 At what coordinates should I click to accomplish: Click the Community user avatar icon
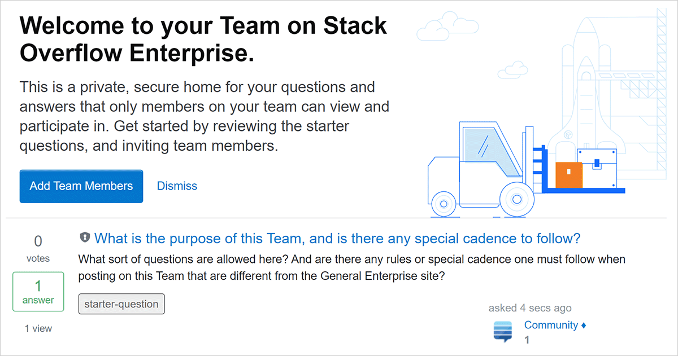click(502, 332)
